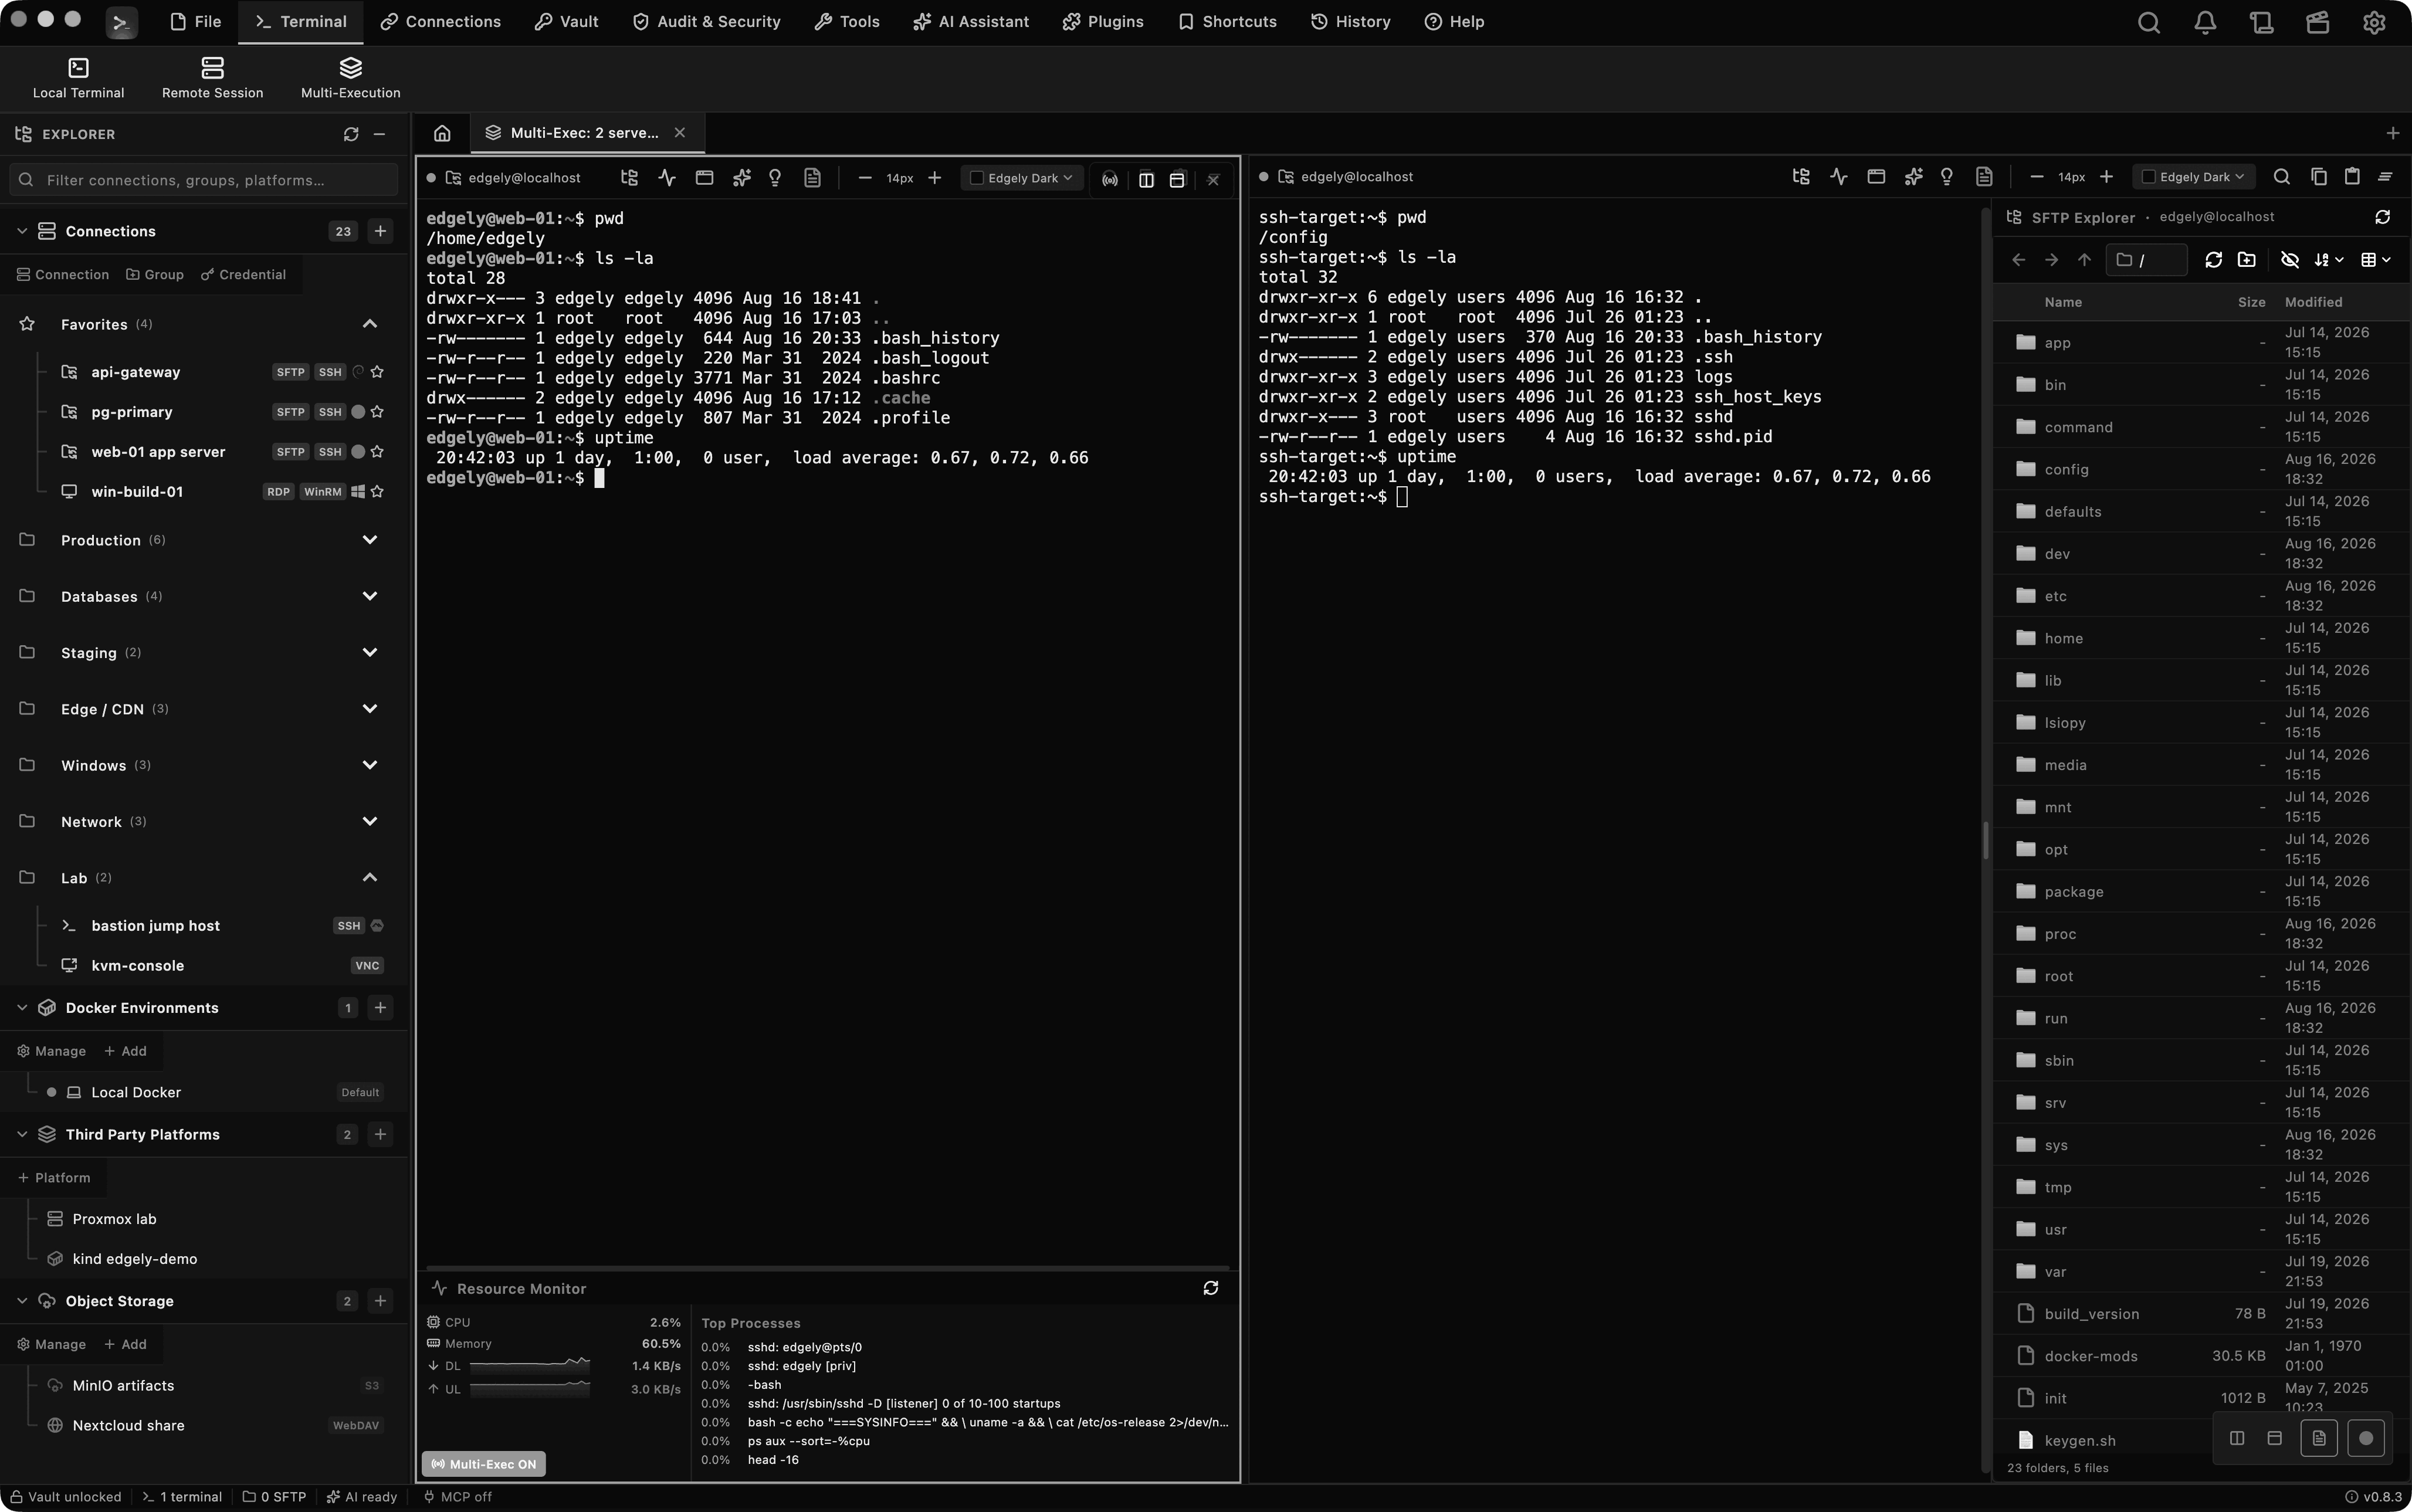Toggle favorite star for web-01 app server
The height and width of the screenshot is (1512, 2412).
pos(377,452)
